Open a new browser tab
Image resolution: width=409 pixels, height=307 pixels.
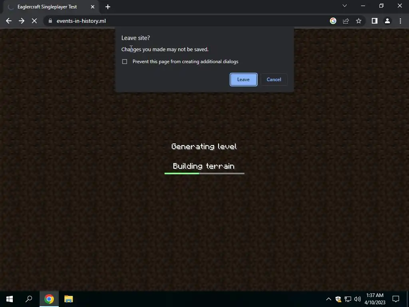point(108,7)
